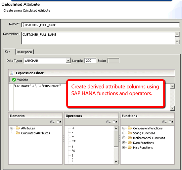This screenshot has height=170, width=182.
Task: Expand the Date Functions folder
Action: pos(124,143)
